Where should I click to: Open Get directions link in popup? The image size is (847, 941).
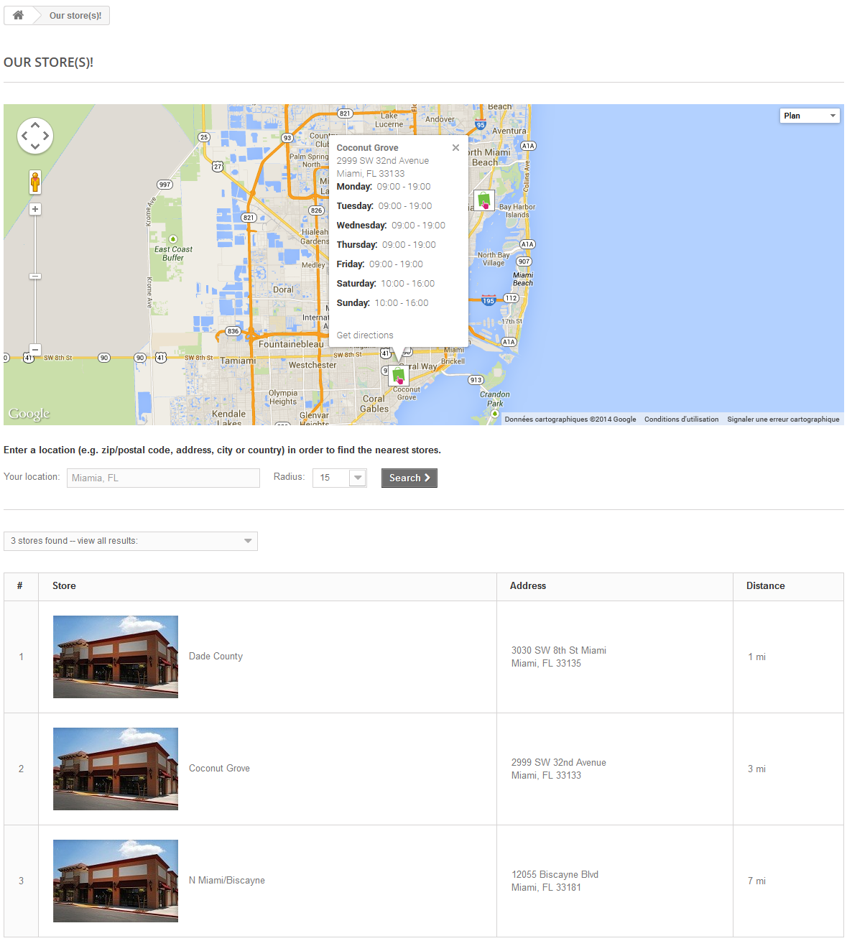pyautogui.click(x=365, y=335)
